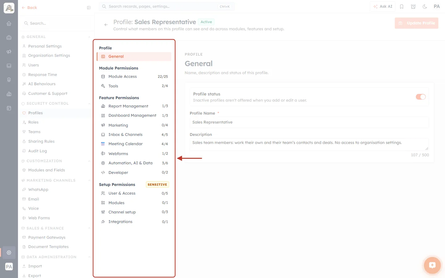This screenshot has width=445, height=278.
Task: Open Automation, AI & Data permissions
Action: pyautogui.click(x=134, y=163)
